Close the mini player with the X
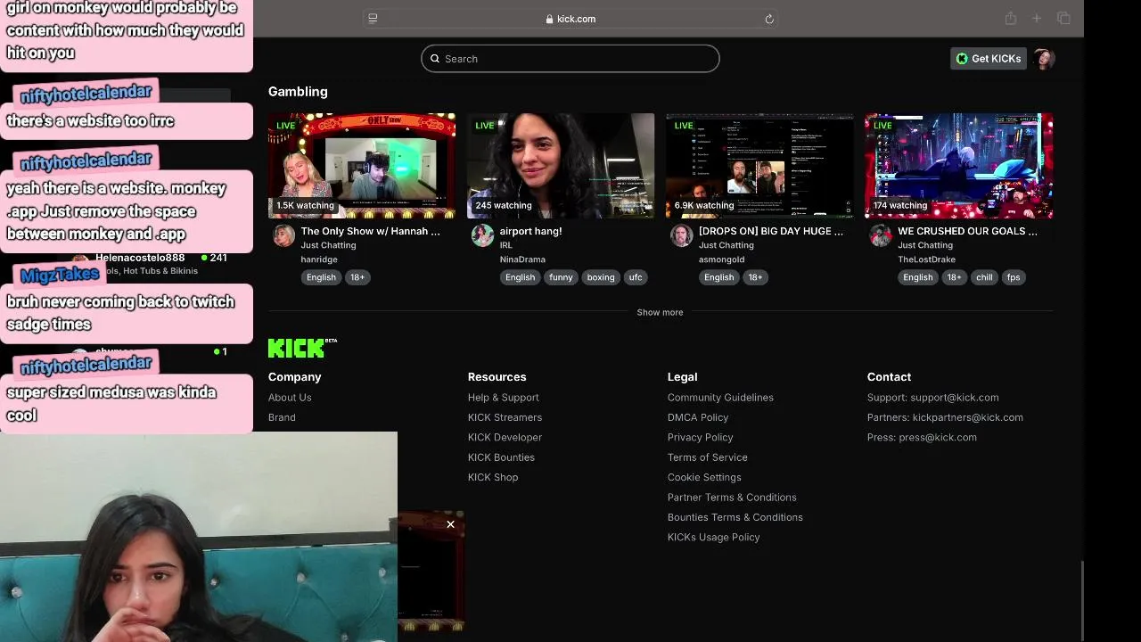Viewport: 1141px width, 642px height. coord(450,524)
